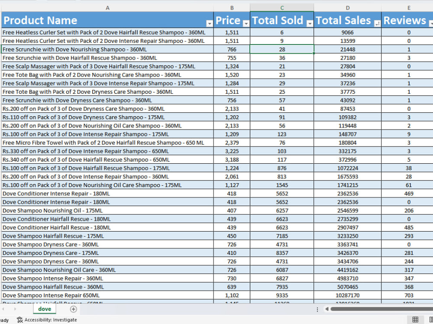The image size is (433, 324).
Task: Select Dove Shampoo Hairfall Rescue - 175ML cell
Action: pyautogui.click(x=107, y=236)
